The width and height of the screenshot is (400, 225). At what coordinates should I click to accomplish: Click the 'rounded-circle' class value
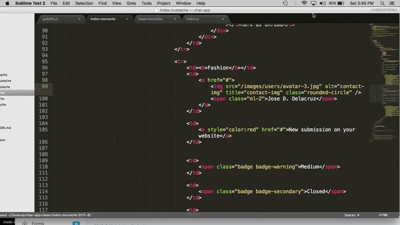(x=328, y=92)
